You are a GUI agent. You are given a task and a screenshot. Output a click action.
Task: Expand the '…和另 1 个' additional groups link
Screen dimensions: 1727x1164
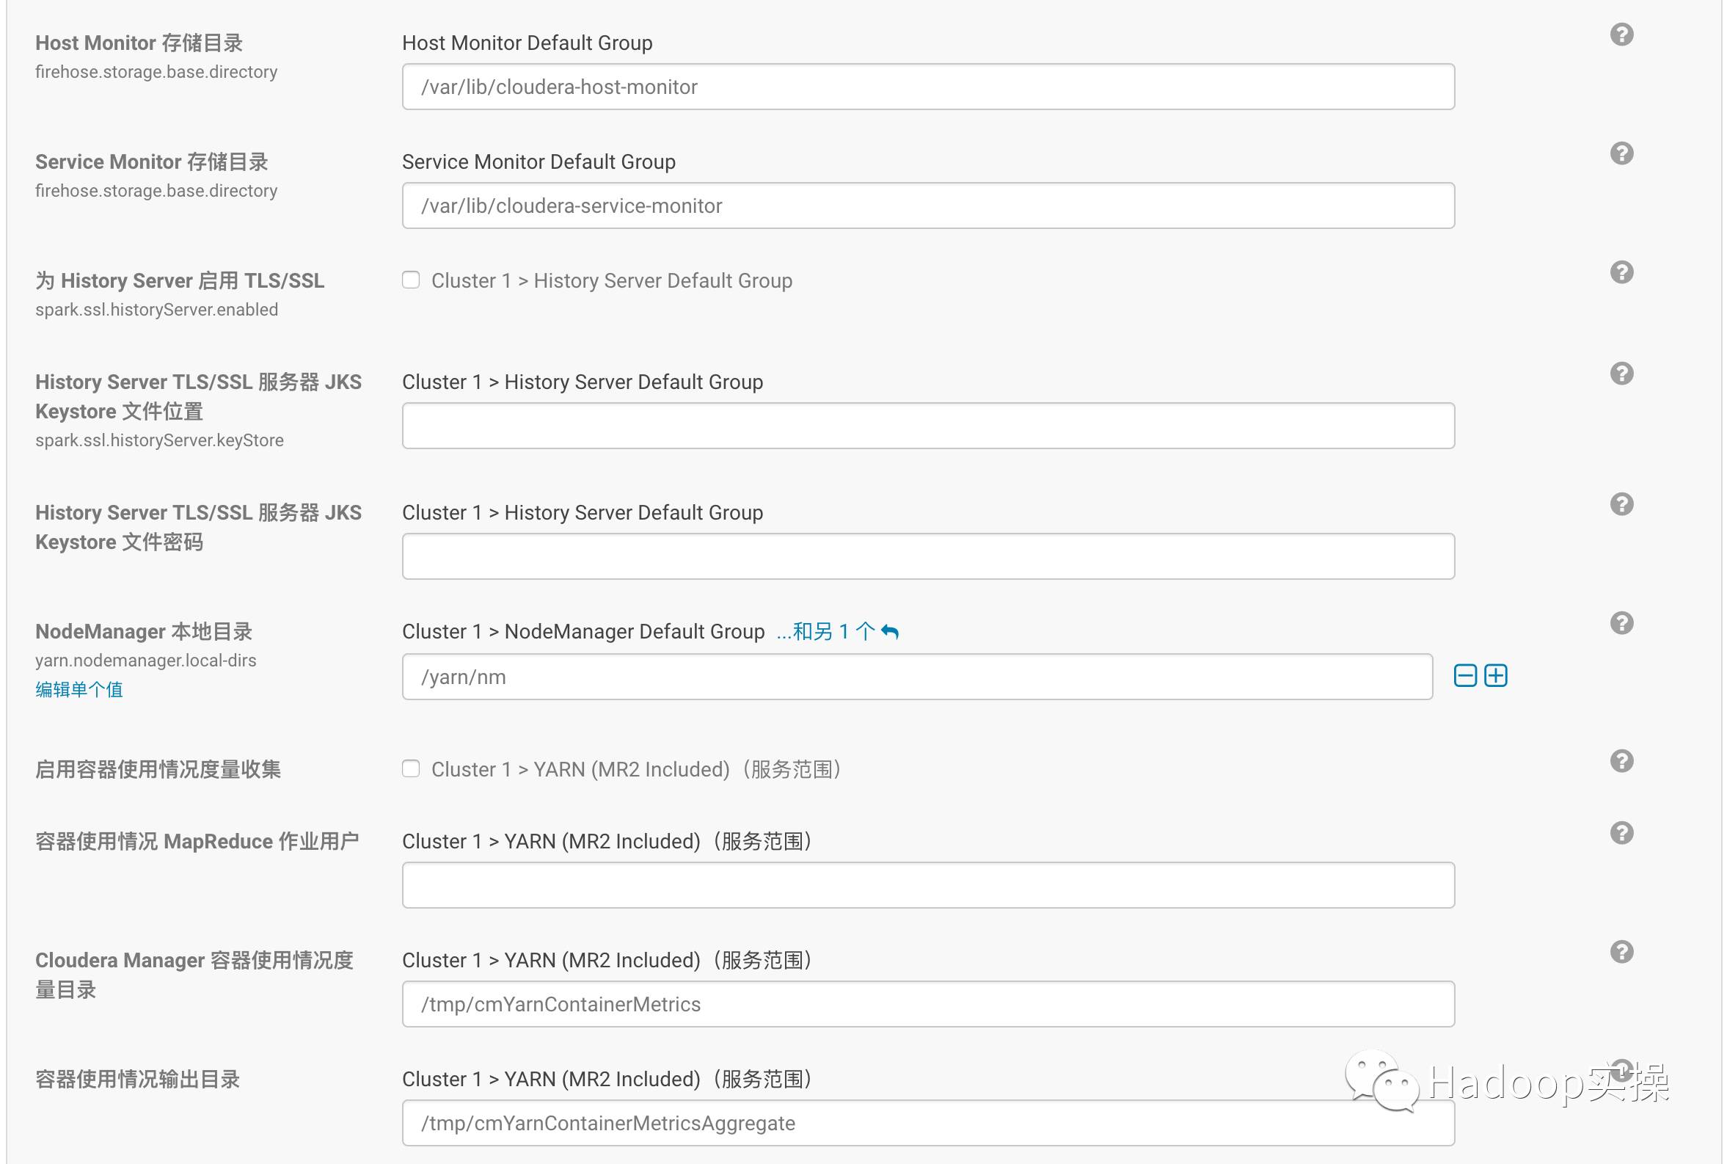point(825,632)
